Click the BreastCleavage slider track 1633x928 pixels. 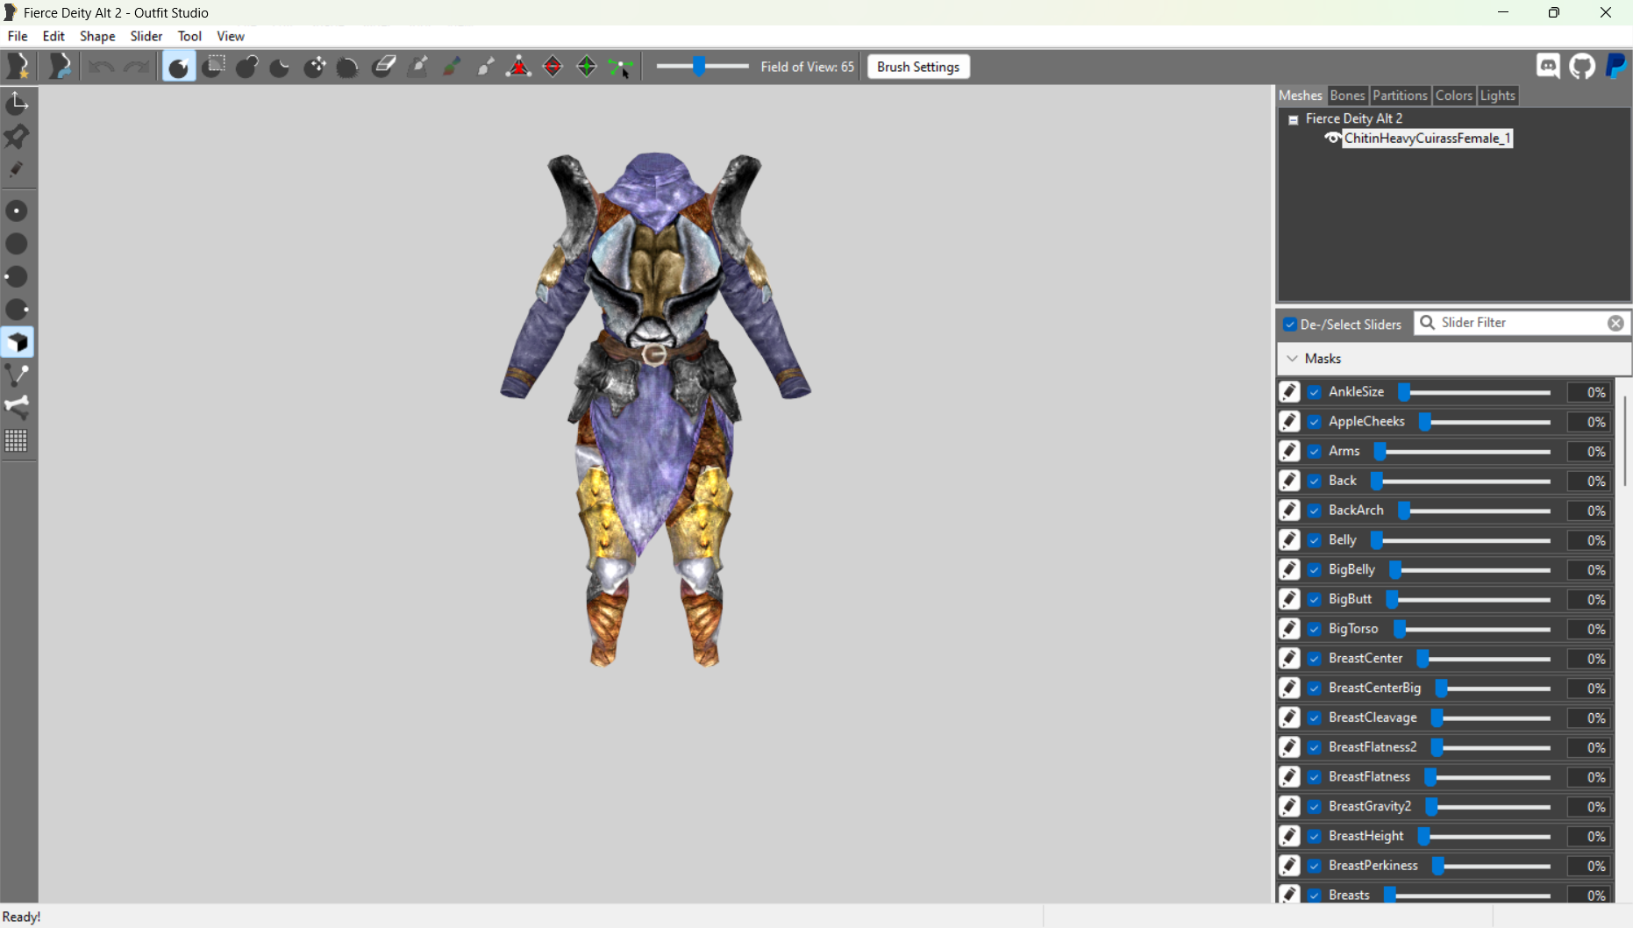[x=1491, y=717]
